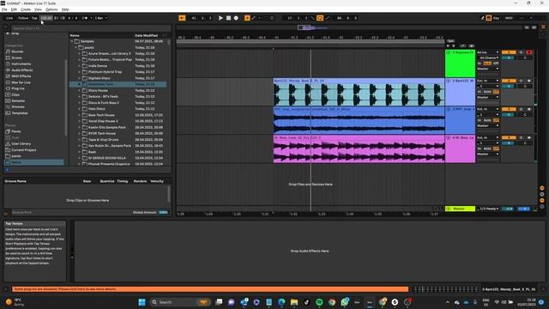Sort browser by Date Modified column

pyautogui.click(x=146, y=35)
